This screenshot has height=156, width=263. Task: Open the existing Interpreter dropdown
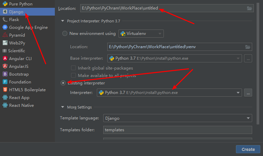(169, 93)
